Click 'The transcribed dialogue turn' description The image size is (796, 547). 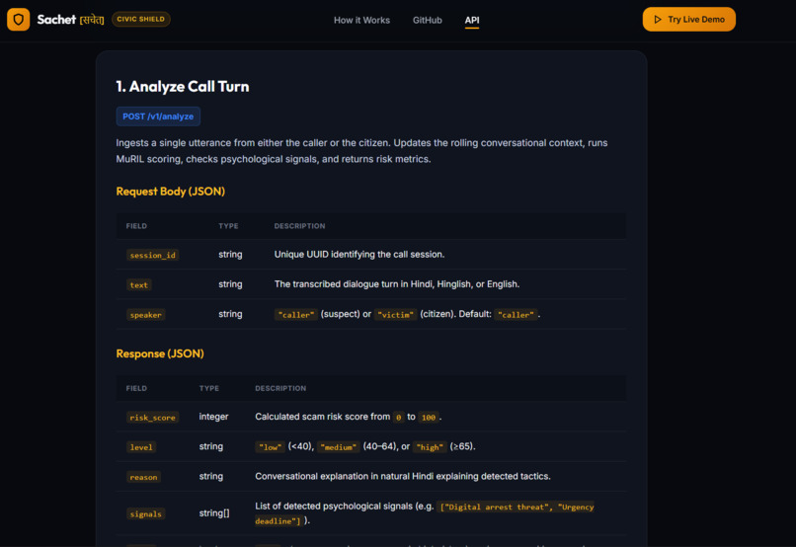coord(397,284)
